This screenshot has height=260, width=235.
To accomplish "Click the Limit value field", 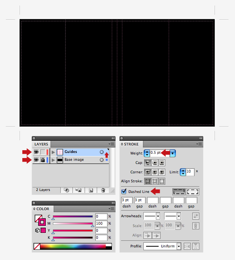I will (190, 172).
